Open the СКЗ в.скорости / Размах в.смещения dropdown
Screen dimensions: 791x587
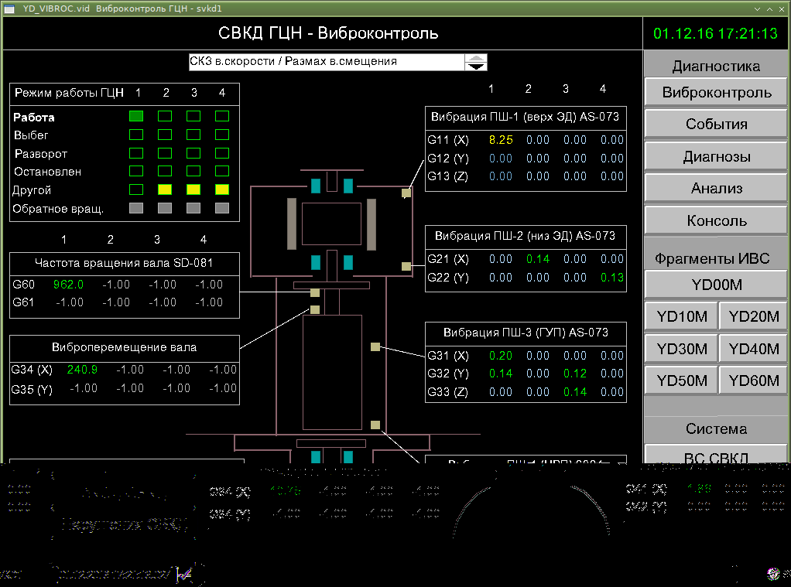tap(325, 62)
